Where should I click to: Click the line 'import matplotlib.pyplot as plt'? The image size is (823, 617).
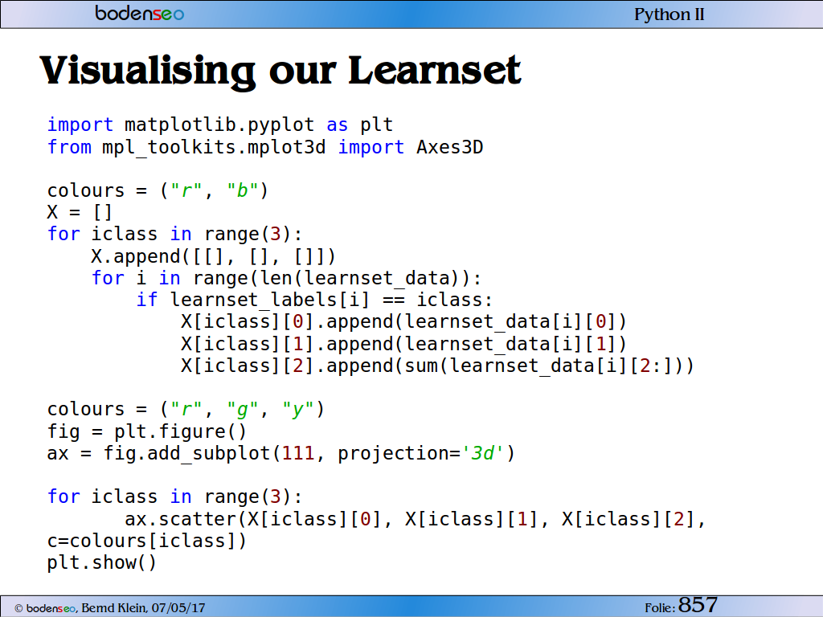coord(220,125)
